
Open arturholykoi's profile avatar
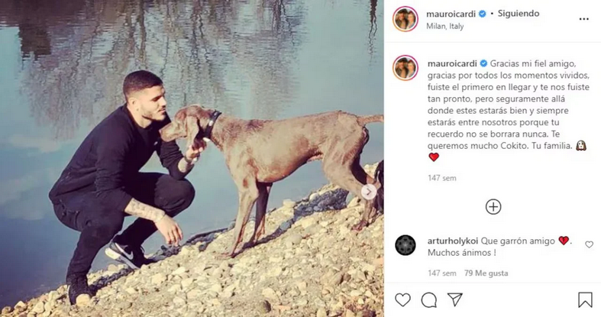point(405,244)
